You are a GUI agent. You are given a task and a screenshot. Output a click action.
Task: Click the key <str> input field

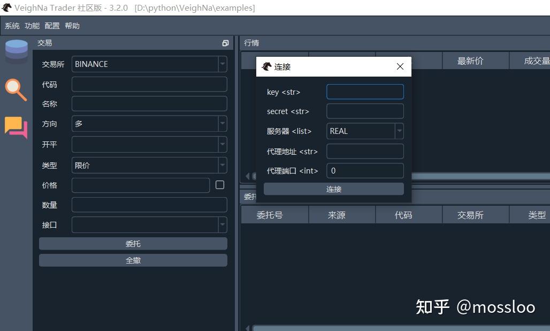coord(365,92)
